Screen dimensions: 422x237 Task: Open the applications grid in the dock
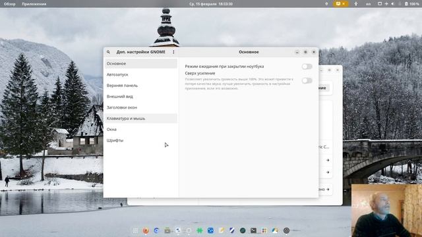point(135,230)
